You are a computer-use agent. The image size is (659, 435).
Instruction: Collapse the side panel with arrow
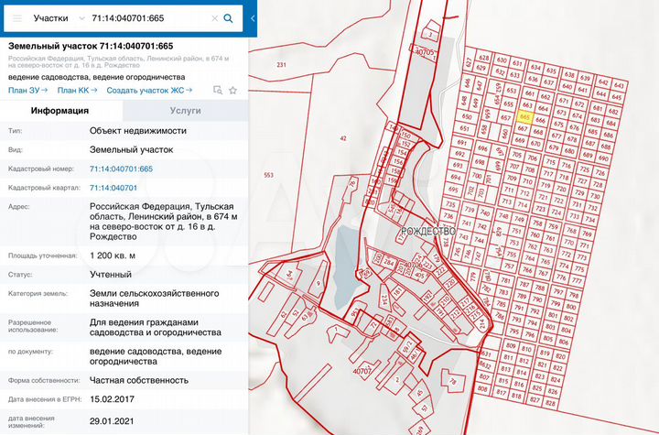[253, 18]
